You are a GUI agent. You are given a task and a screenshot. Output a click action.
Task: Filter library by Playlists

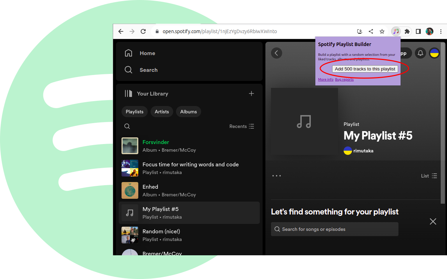point(134,112)
